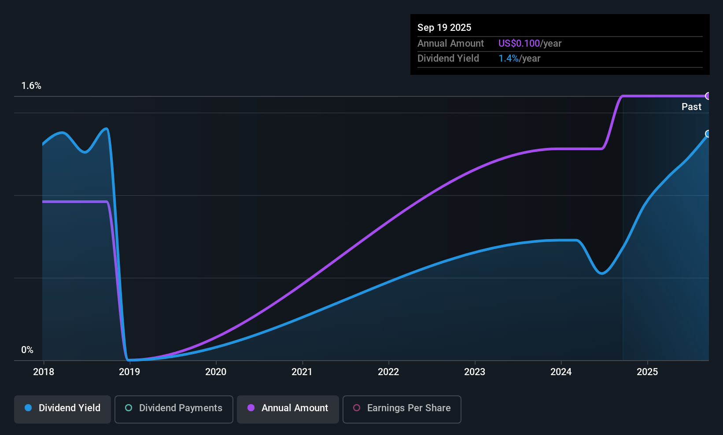Pick the 2022 year on the timeline
This screenshot has height=435, width=723.
click(388, 372)
